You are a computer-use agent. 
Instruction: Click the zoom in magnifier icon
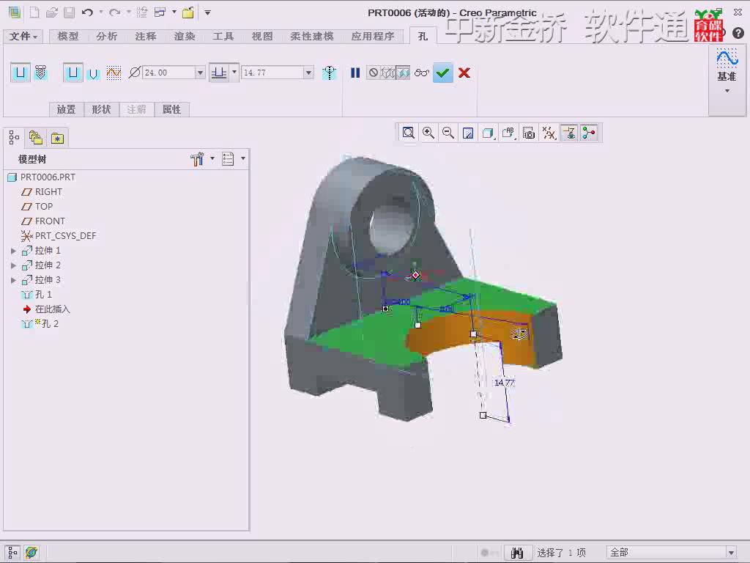(428, 133)
